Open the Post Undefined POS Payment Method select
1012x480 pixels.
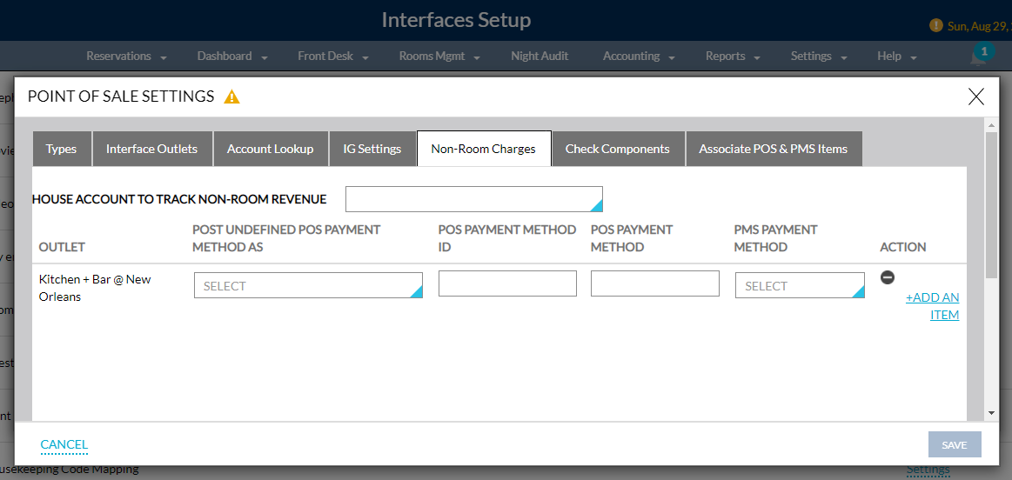(x=308, y=285)
